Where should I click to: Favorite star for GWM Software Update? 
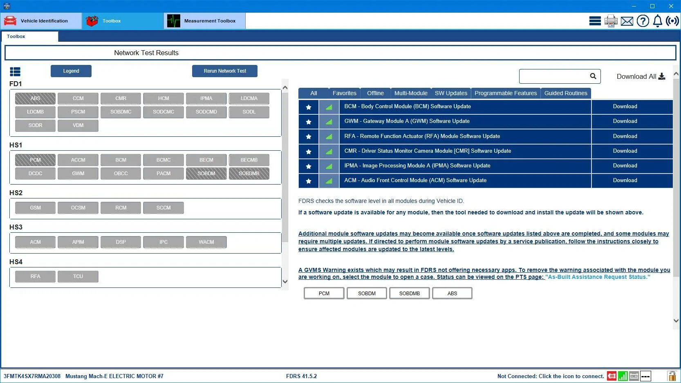tap(309, 122)
